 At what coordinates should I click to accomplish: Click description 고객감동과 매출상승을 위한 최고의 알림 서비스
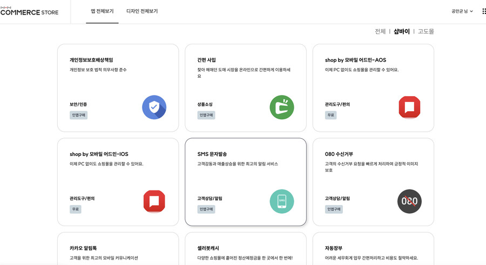point(238,164)
